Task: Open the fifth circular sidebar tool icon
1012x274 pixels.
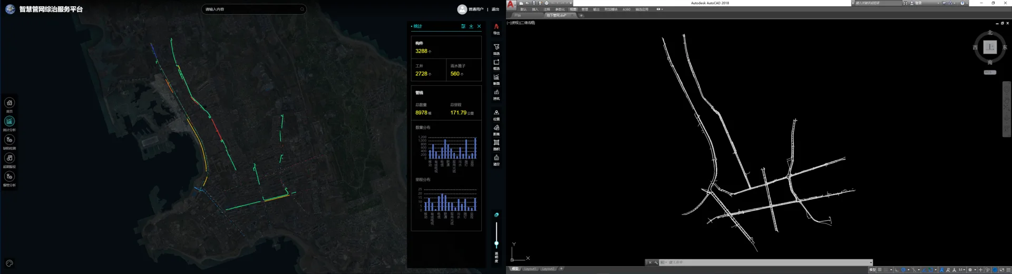Action: [9, 177]
